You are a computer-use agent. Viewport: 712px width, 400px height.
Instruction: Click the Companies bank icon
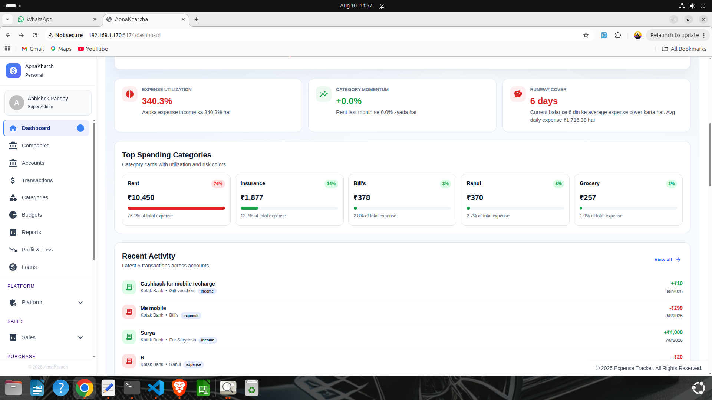[13, 146]
